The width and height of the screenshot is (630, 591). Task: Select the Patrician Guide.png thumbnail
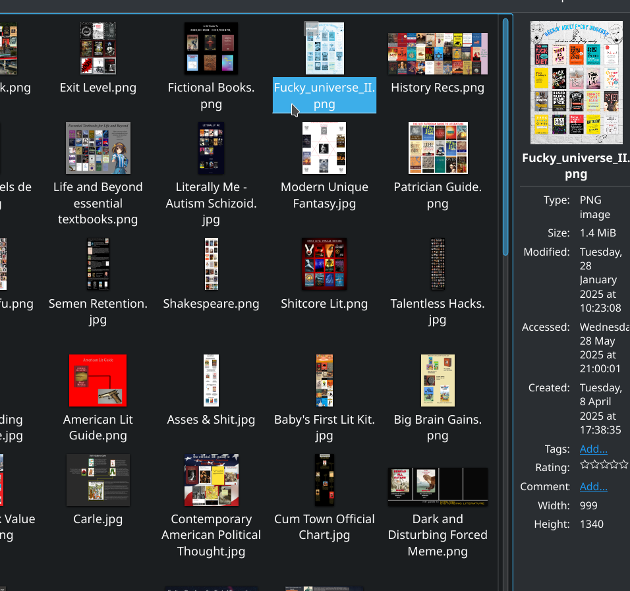point(438,148)
